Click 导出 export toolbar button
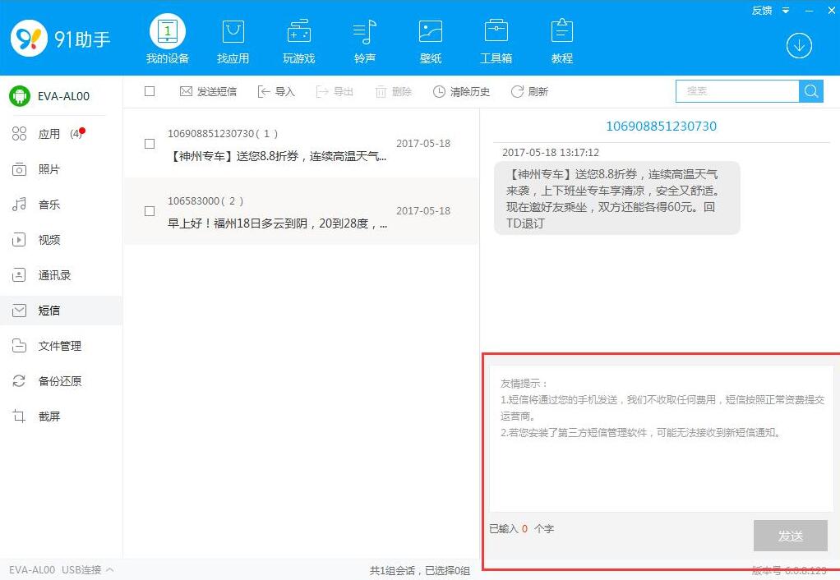This screenshot has width=840, height=580. point(335,91)
